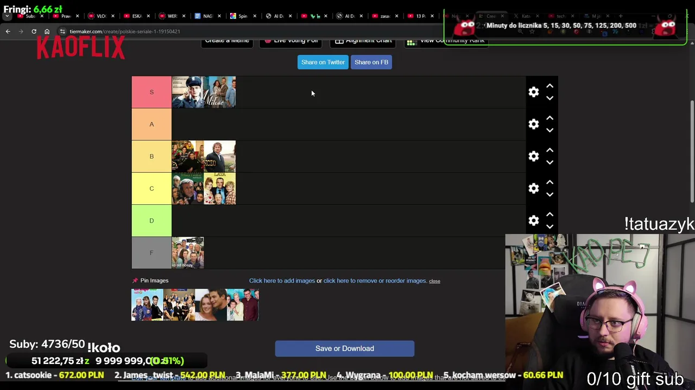The image size is (695, 390).
Task: Move tier S row up with arrow
Action: pos(549,86)
